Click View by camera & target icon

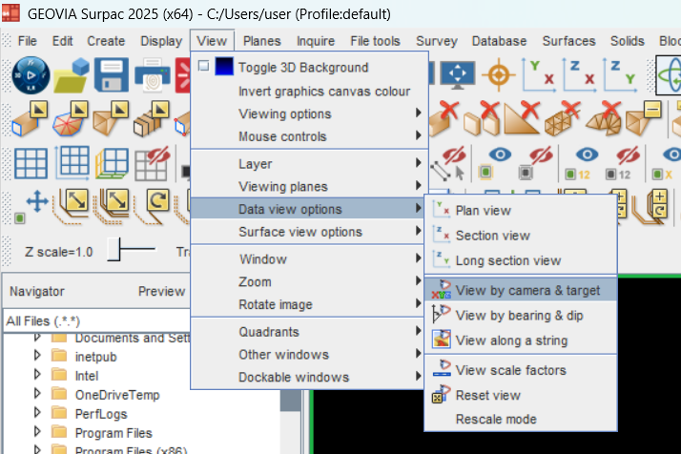pyautogui.click(x=442, y=290)
